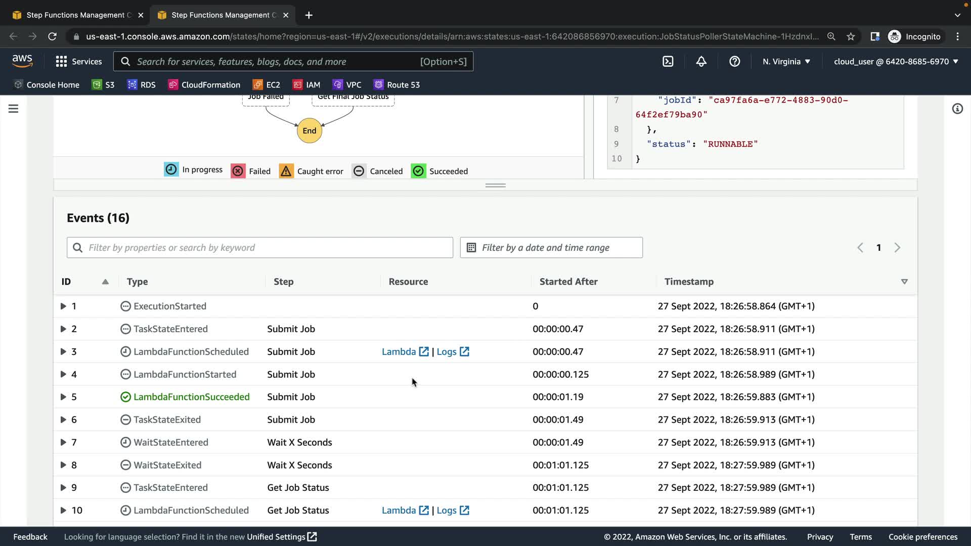Switch to the first browser tab
The image size is (971, 546).
click(76, 15)
